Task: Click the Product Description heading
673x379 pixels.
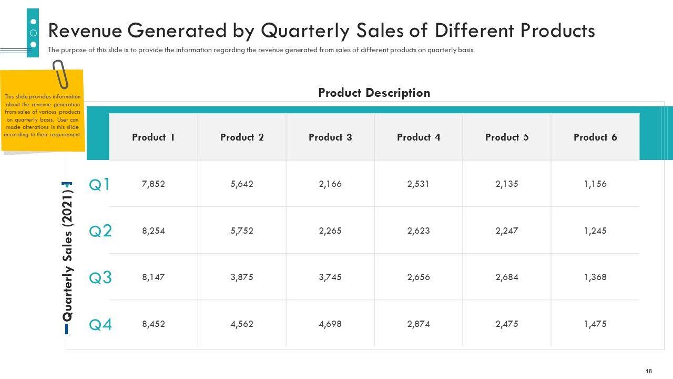Action: 374,93
